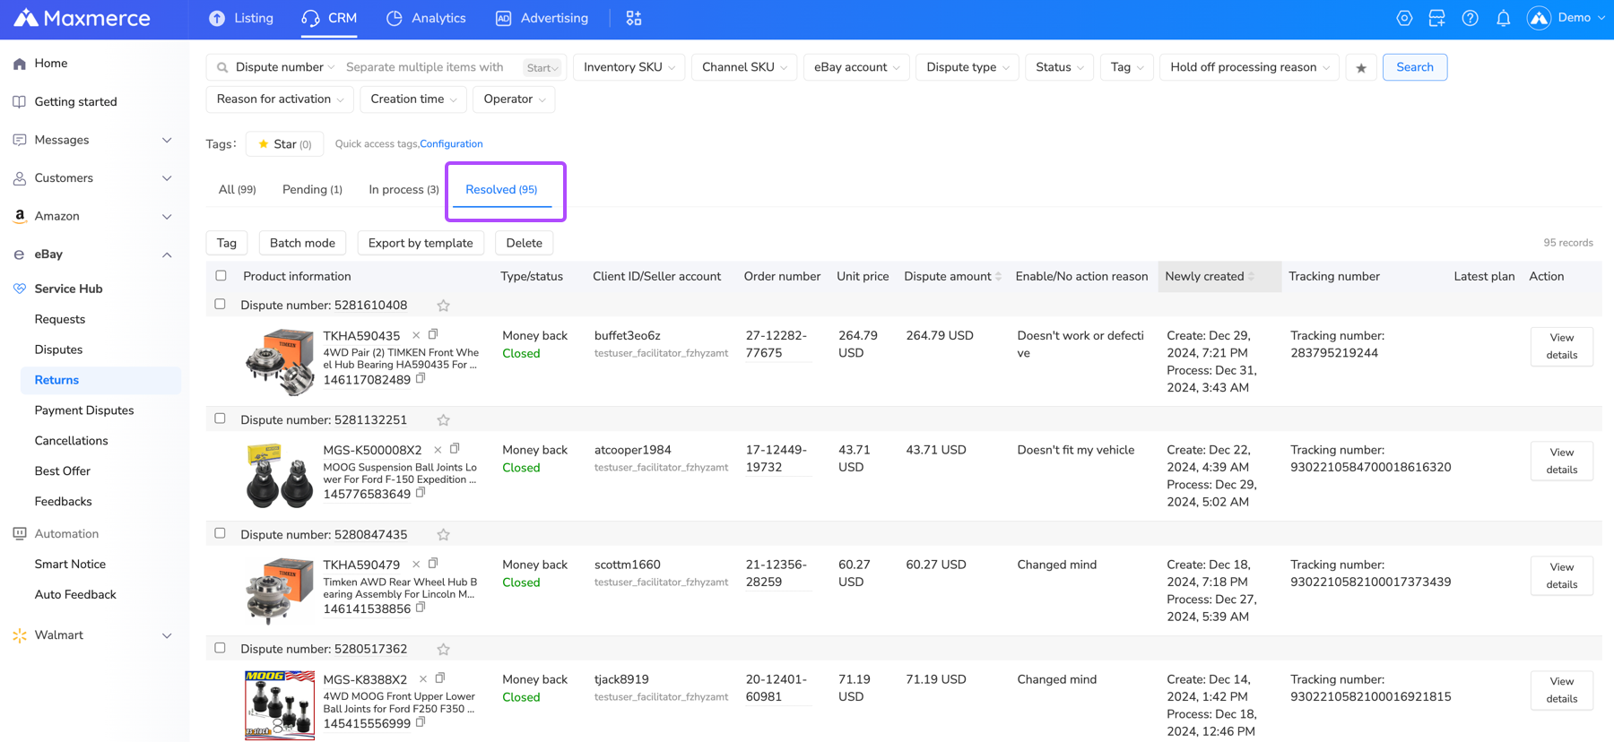Copy item number 146117082489
This screenshot has width=1614, height=742.
click(421, 379)
